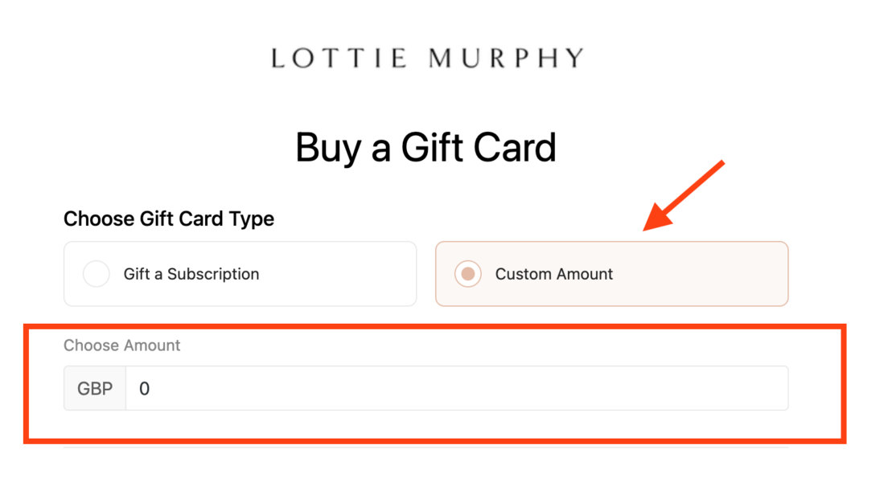This screenshot has width=884, height=482.
Task: Focus the custom gift card amount entry
Action: 450,388
